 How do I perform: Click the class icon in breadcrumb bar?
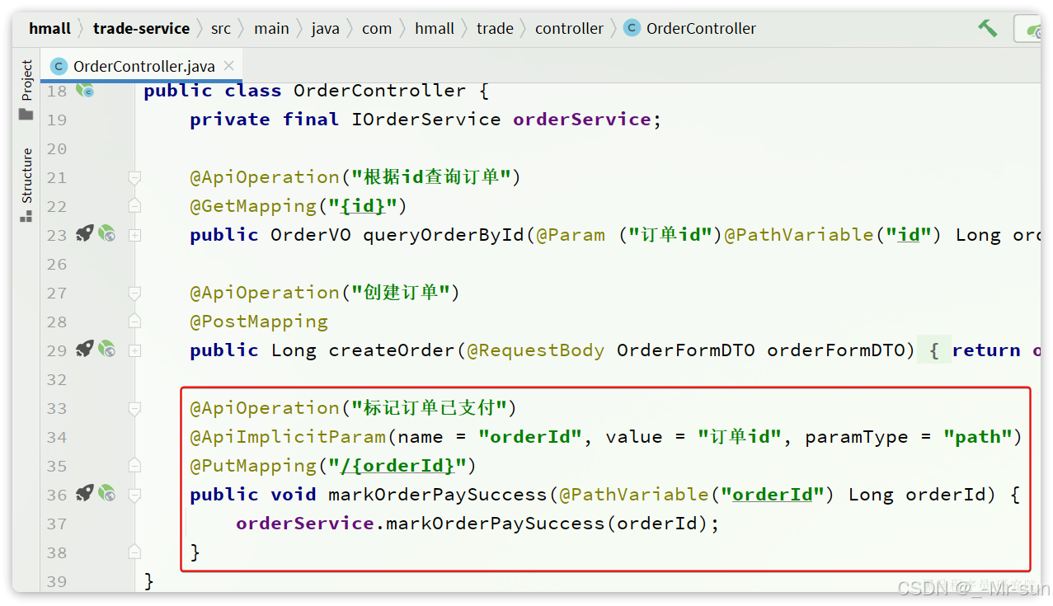(x=632, y=28)
